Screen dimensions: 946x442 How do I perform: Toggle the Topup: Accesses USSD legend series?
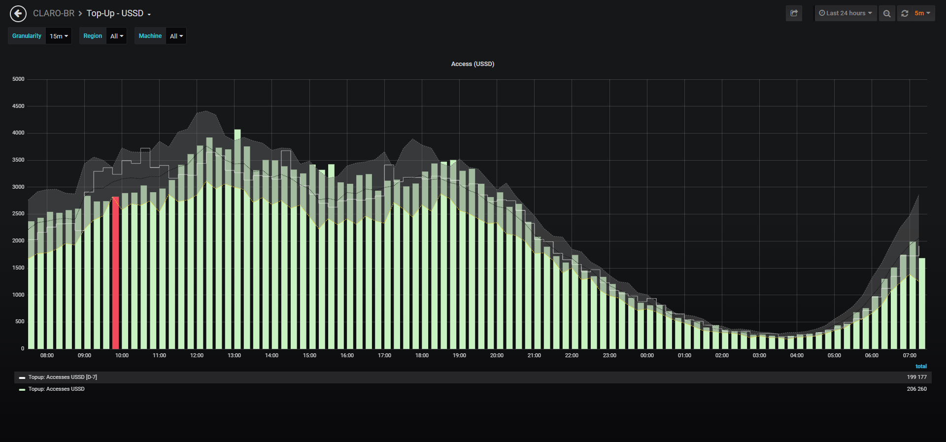pos(56,389)
